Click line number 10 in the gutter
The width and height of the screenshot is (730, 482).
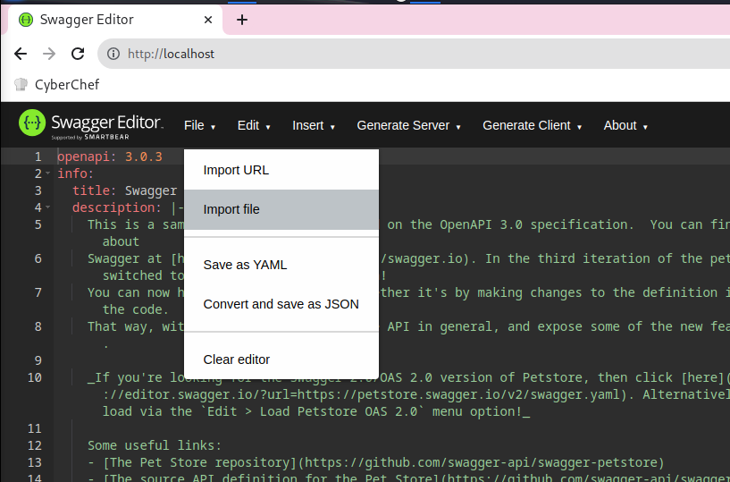[x=35, y=377]
